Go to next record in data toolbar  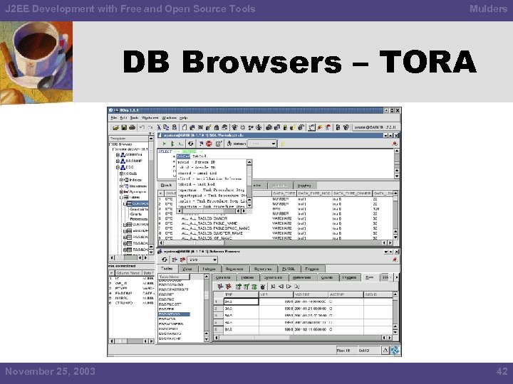289,287
